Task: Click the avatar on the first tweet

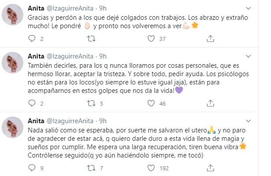Action: coord(12,15)
